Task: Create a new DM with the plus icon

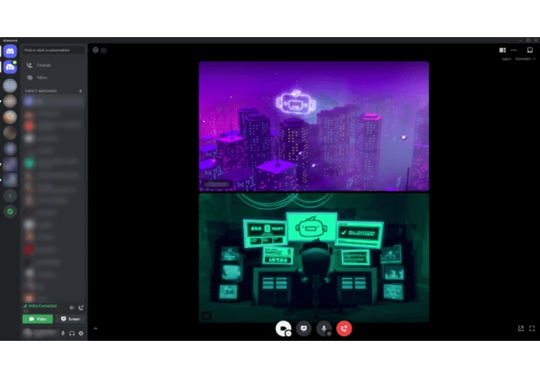Action: 80,91
